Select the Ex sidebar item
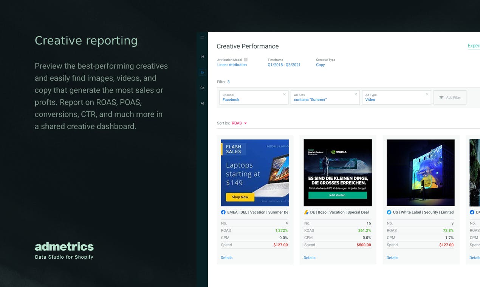This screenshot has width=480, height=287. [x=202, y=73]
